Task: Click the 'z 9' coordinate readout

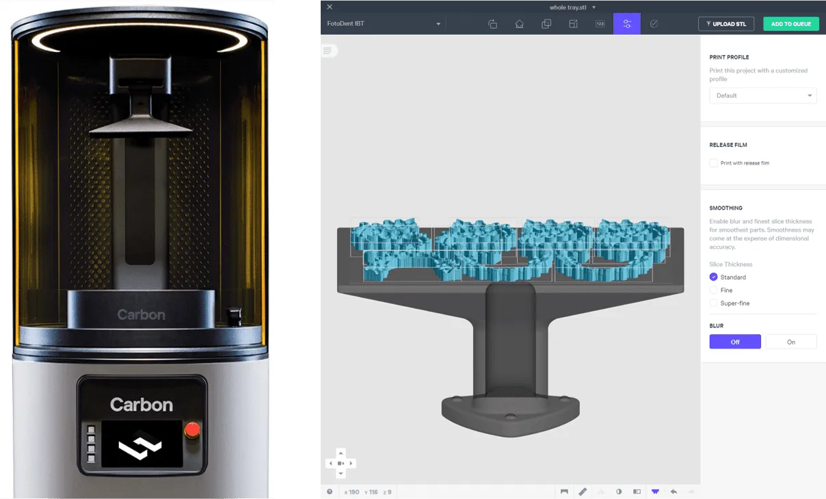Action: 387,491
